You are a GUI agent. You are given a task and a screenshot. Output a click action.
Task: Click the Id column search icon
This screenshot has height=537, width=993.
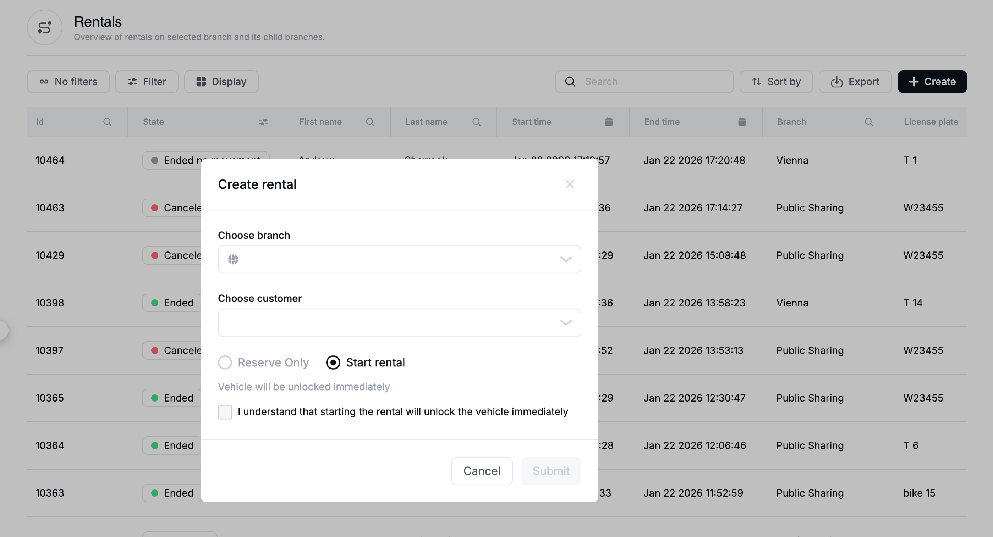pyautogui.click(x=108, y=122)
